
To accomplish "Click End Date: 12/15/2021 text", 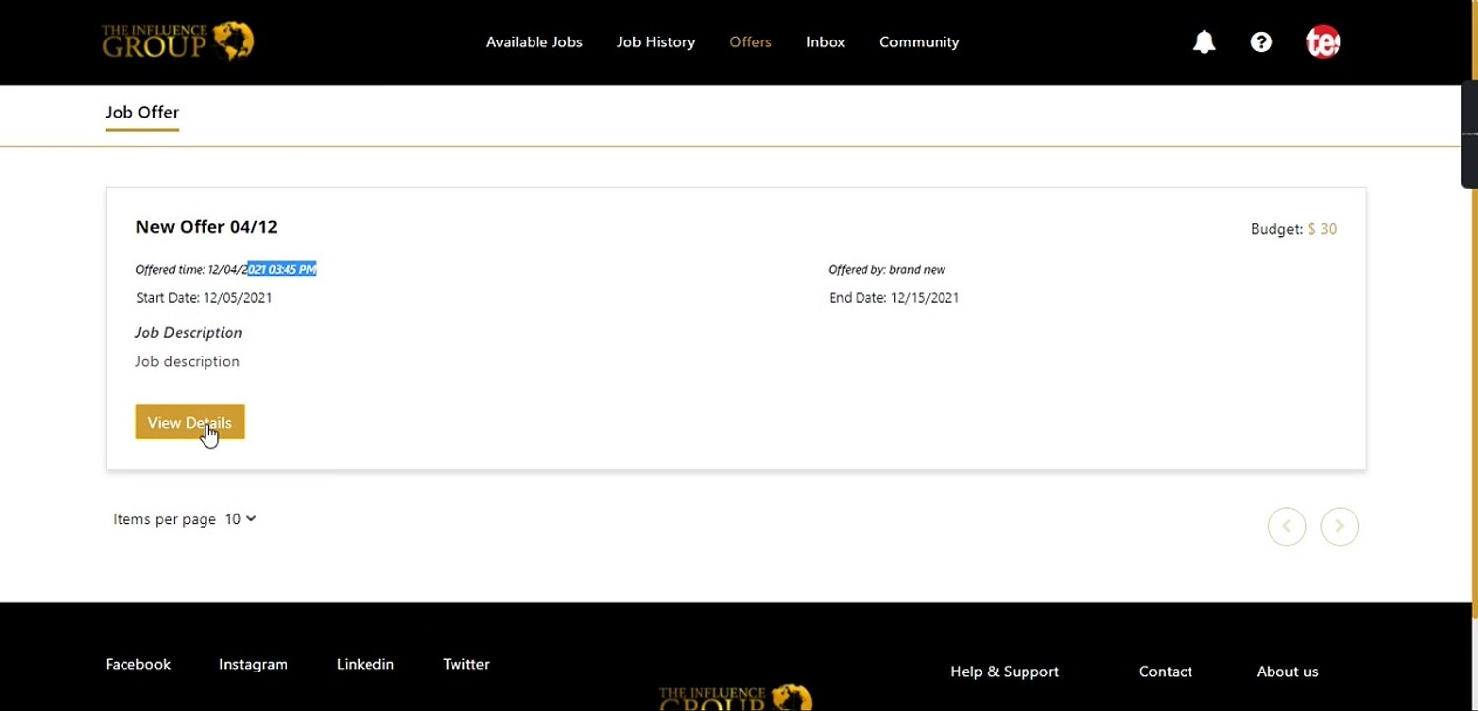I will click(x=894, y=298).
